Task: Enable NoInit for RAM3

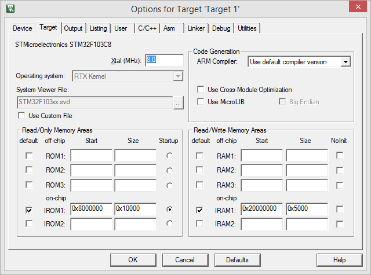Action: pos(340,185)
